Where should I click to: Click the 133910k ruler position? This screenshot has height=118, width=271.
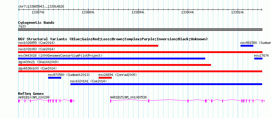[x=238, y=12]
